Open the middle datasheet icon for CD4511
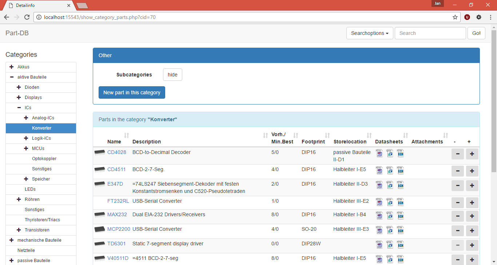 [x=390, y=170]
